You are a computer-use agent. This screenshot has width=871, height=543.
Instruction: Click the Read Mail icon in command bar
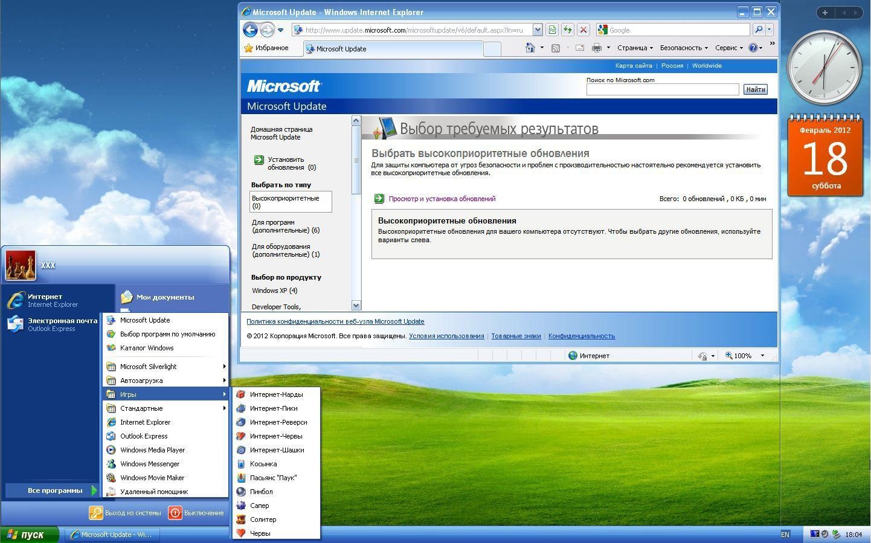[x=580, y=48]
